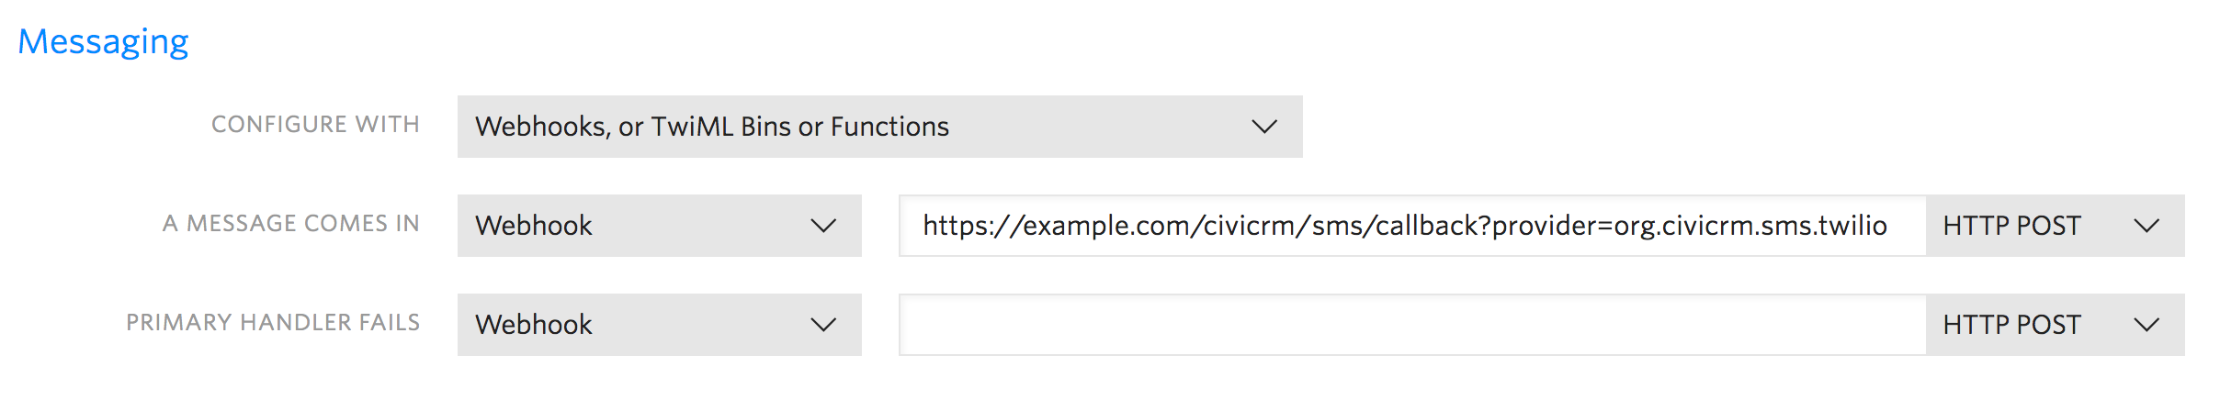This screenshot has height=411, width=2220.
Task: Click the CONFIGURE WITH label
Action: 315,125
